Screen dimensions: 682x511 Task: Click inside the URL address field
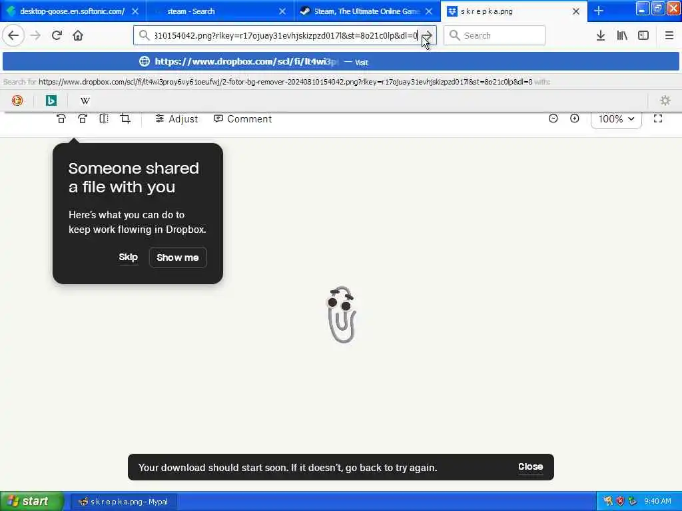click(286, 36)
